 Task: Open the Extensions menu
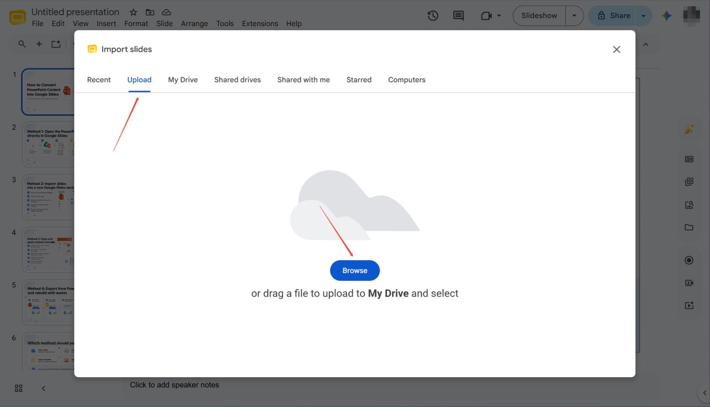point(260,24)
